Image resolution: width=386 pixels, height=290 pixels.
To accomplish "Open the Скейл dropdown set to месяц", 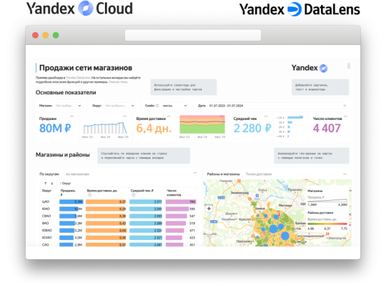I will tap(175, 106).
